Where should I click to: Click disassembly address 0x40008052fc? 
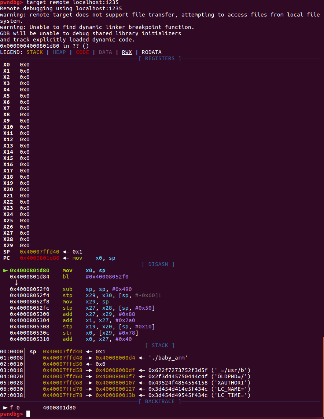[x=30, y=308]
